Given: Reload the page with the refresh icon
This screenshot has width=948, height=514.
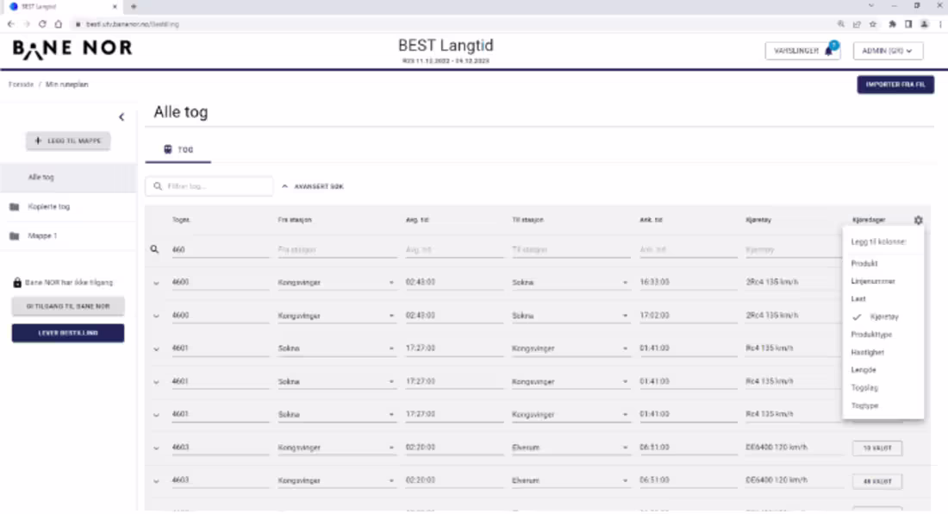Looking at the screenshot, I should coord(42,24).
